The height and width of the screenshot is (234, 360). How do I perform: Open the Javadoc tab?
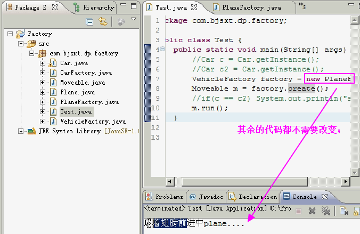click(x=206, y=197)
